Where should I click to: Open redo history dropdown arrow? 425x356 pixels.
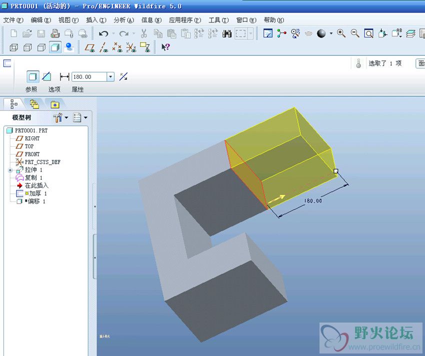133,33
